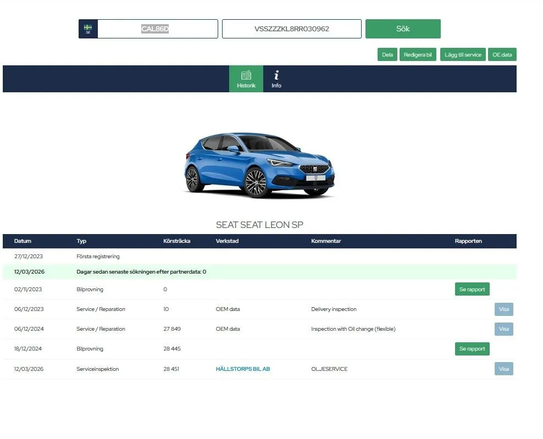The width and height of the screenshot is (543, 439).
Task: Click the 02/11/2023 date cell
Action: tap(28, 289)
